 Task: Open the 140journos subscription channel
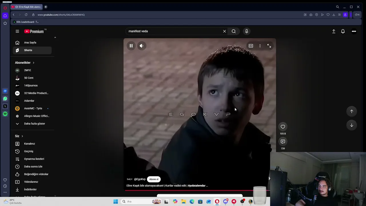[32, 86]
